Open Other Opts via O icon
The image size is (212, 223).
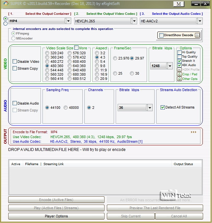(179, 79)
